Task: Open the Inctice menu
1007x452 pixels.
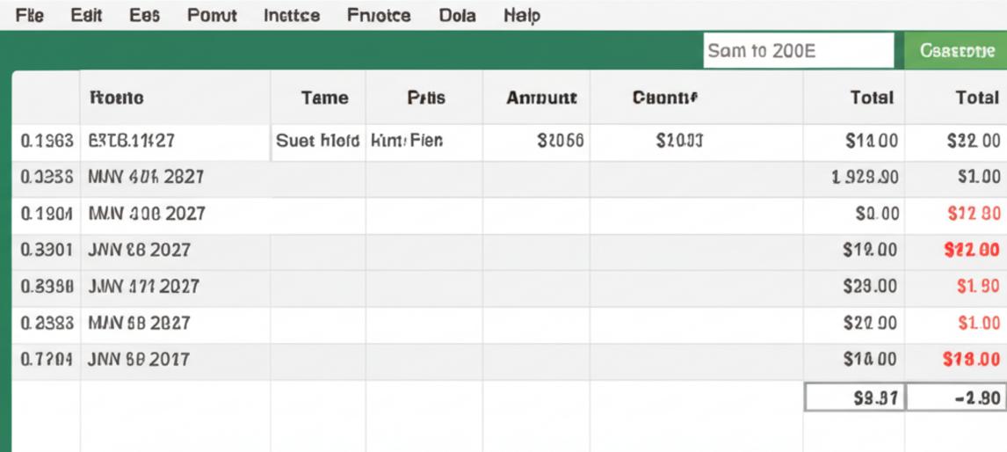Action: click(292, 15)
